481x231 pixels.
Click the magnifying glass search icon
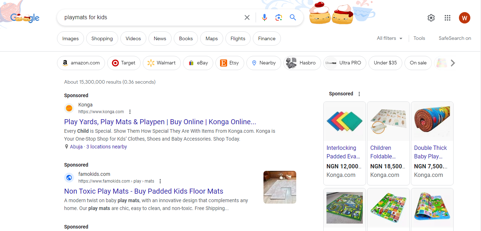293,17
